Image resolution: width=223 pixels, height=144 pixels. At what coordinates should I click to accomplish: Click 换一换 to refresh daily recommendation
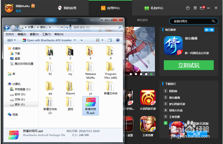pyautogui.click(x=209, y=30)
